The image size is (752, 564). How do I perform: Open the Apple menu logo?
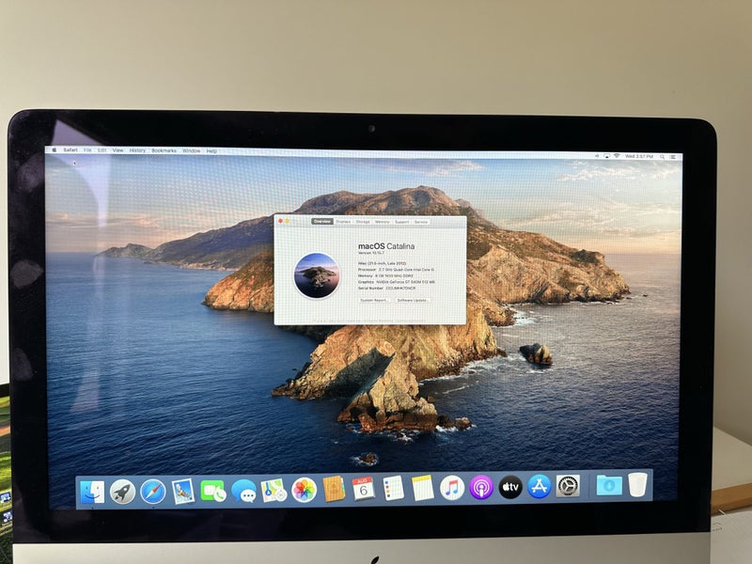click(55, 150)
